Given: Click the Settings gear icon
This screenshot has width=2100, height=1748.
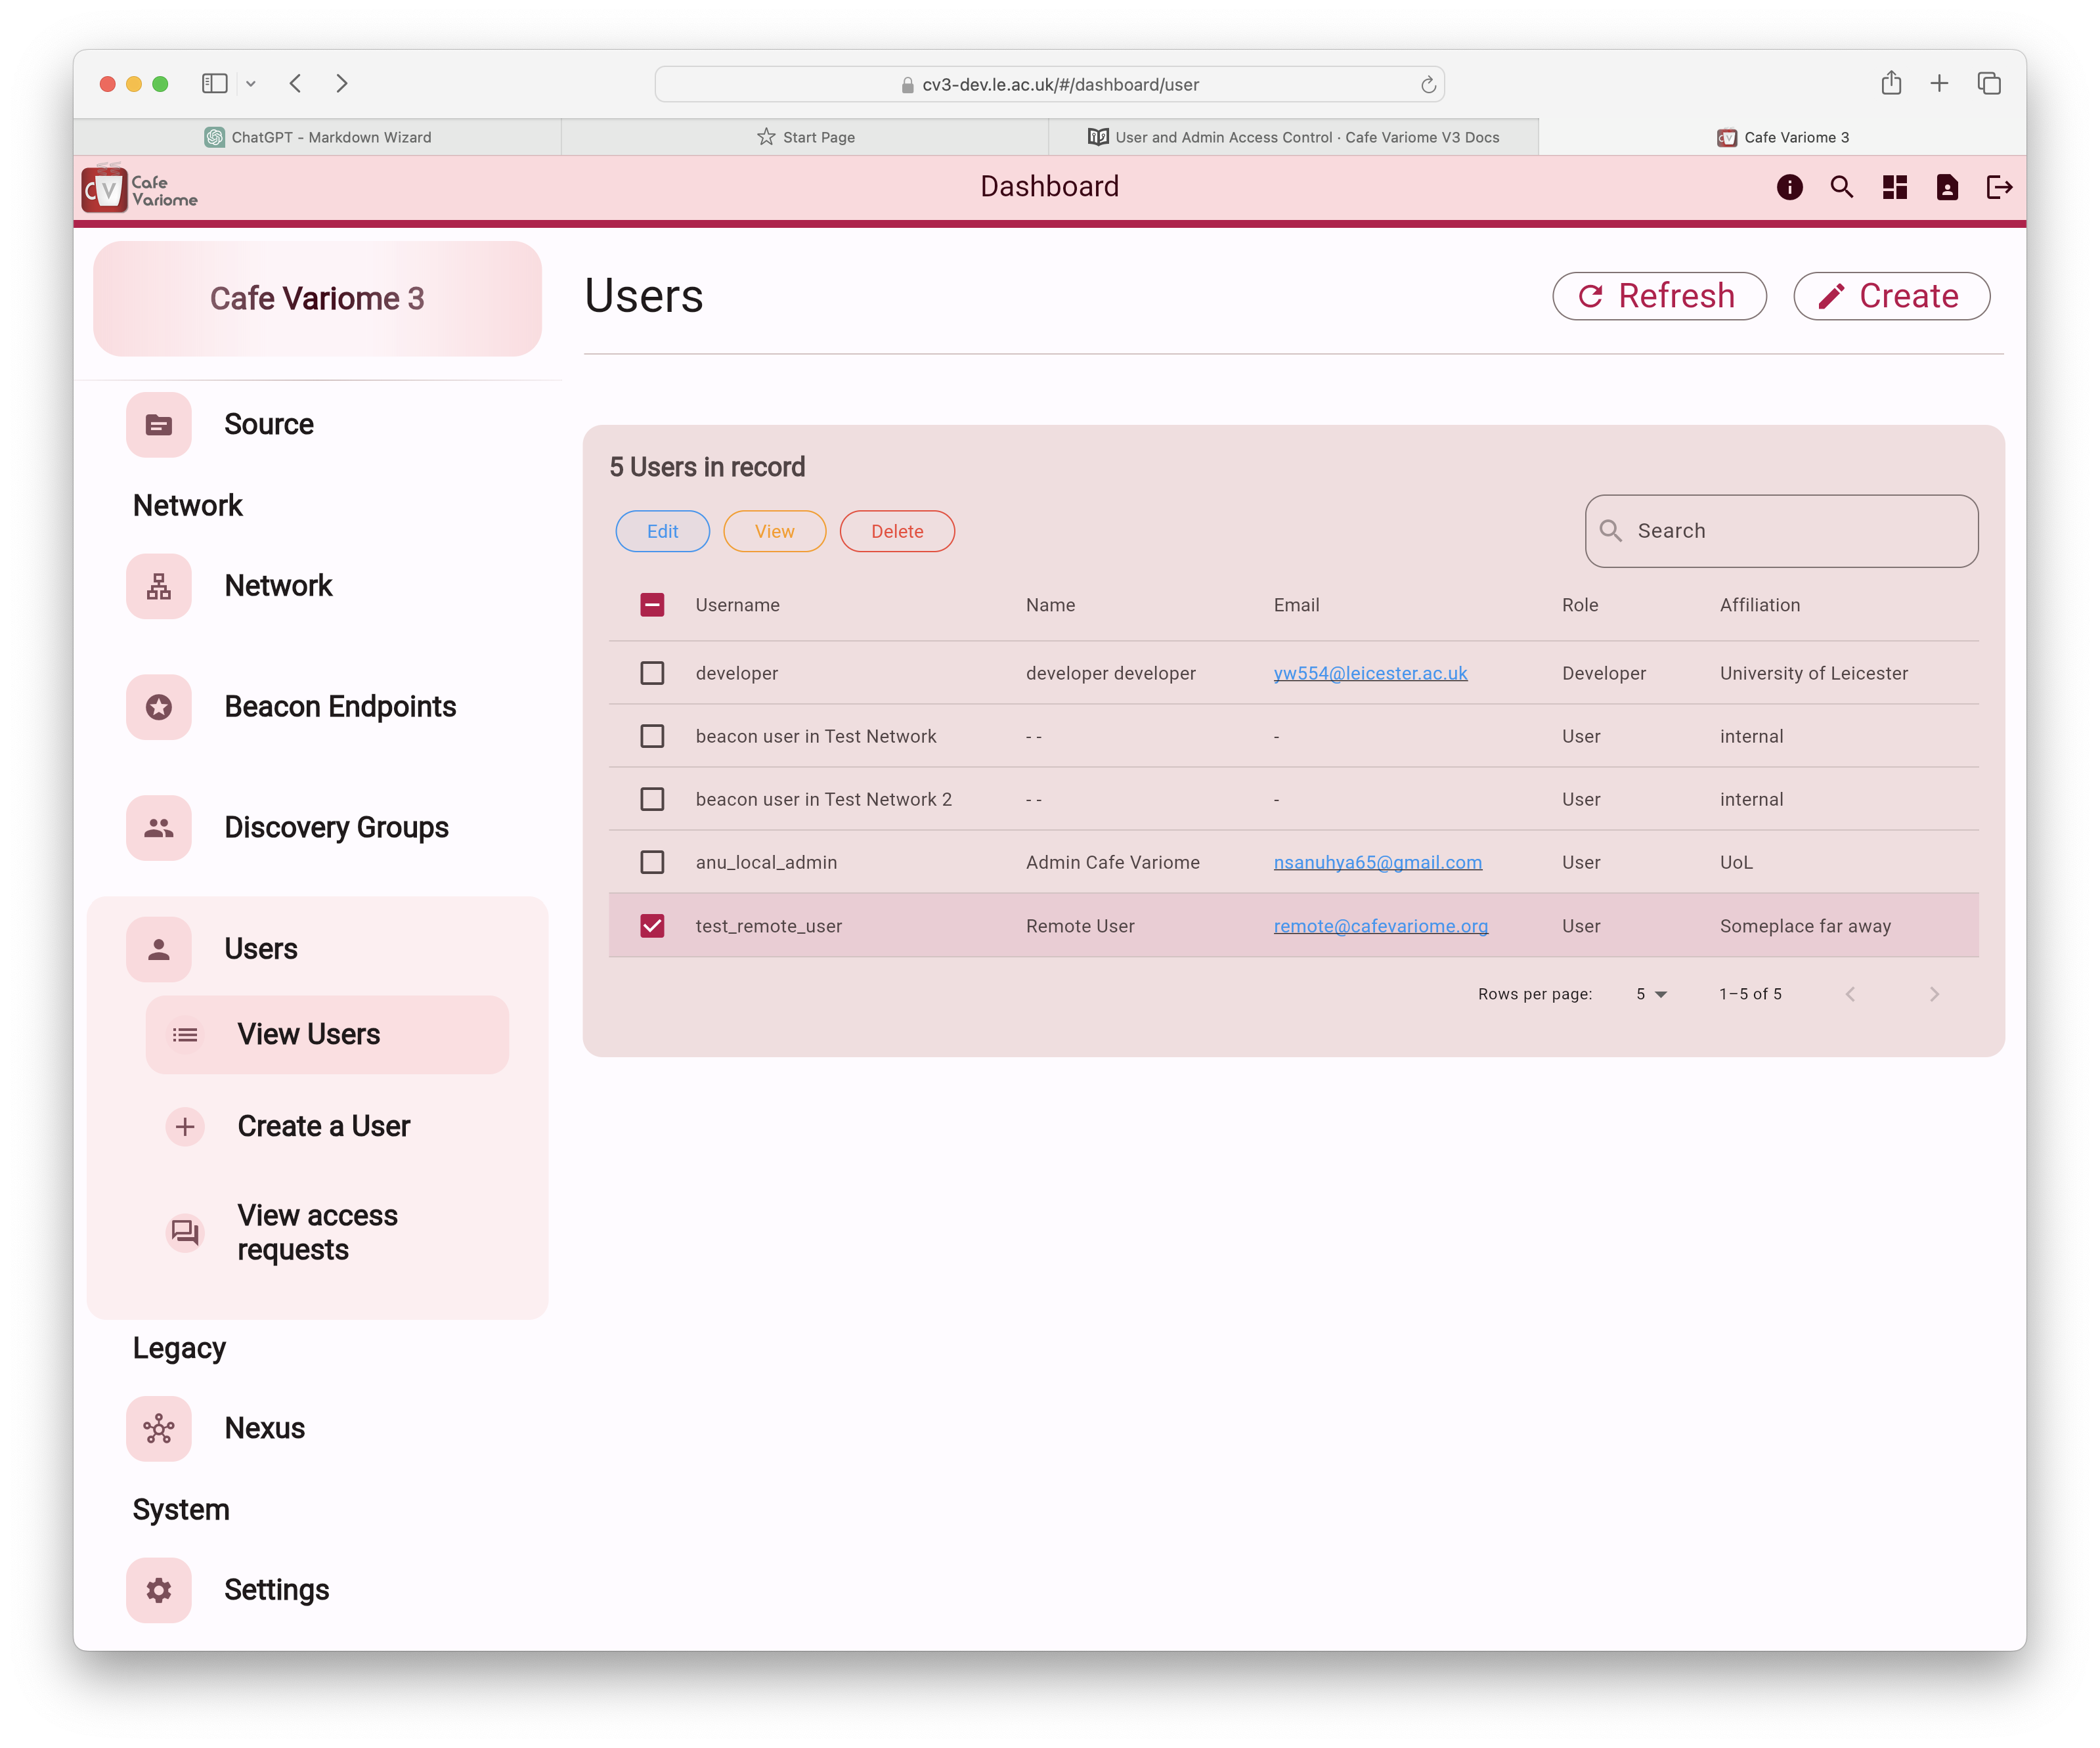Looking at the screenshot, I should point(159,1589).
